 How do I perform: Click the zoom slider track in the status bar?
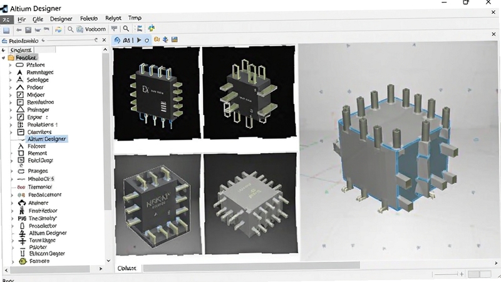pyautogui.click(x=447, y=274)
